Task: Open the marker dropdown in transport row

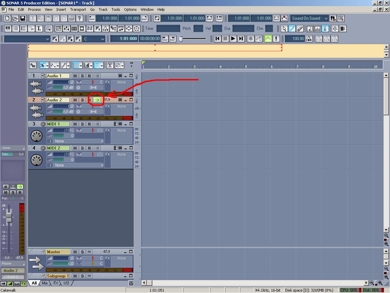Action: click(27, 39)
